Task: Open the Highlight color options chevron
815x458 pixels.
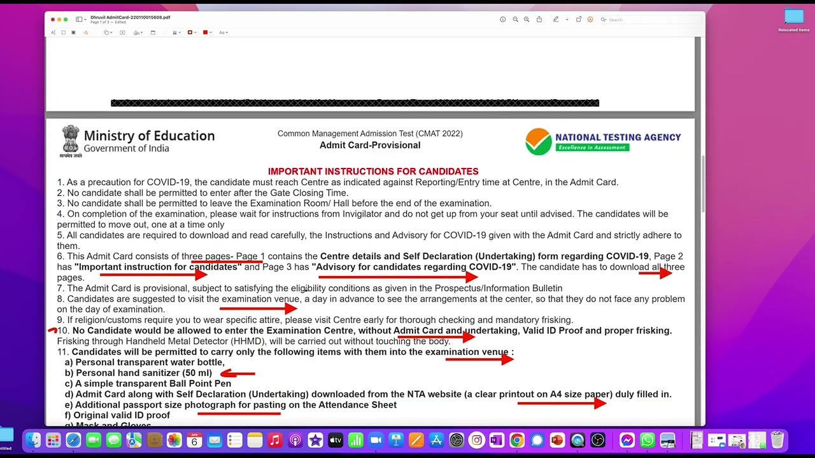Action: 567,20
